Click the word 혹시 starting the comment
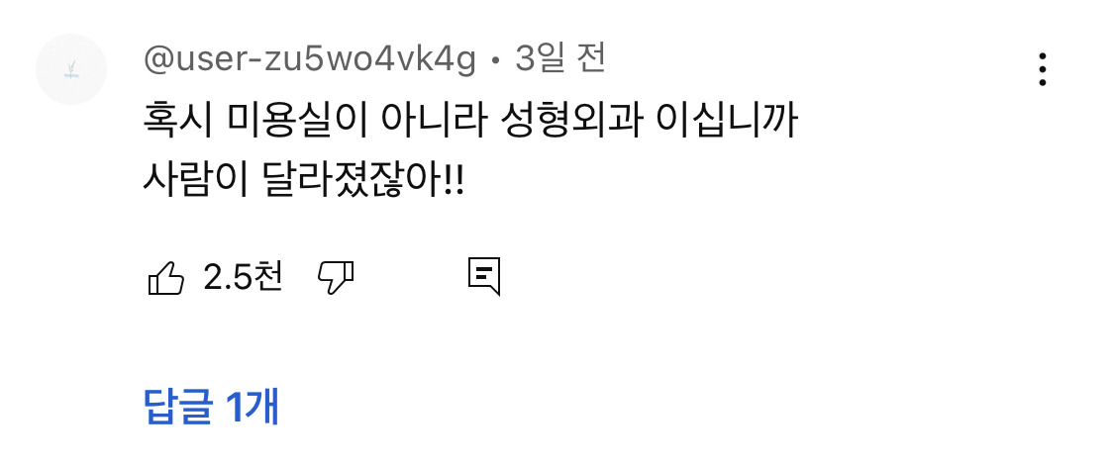Image resolution: width=1114 pixels, height=467 pixels. [177, 122]
